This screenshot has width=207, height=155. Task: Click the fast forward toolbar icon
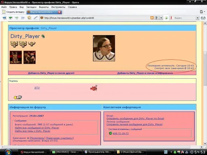[23, 18]
